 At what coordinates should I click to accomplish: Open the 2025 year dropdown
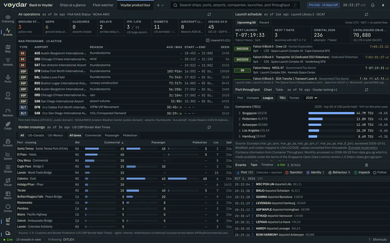click(310, 98)
